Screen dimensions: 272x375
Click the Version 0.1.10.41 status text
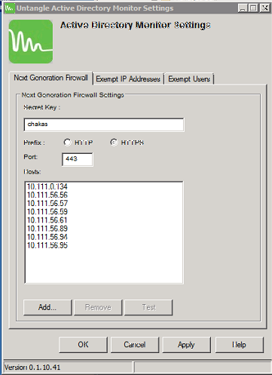32,367
